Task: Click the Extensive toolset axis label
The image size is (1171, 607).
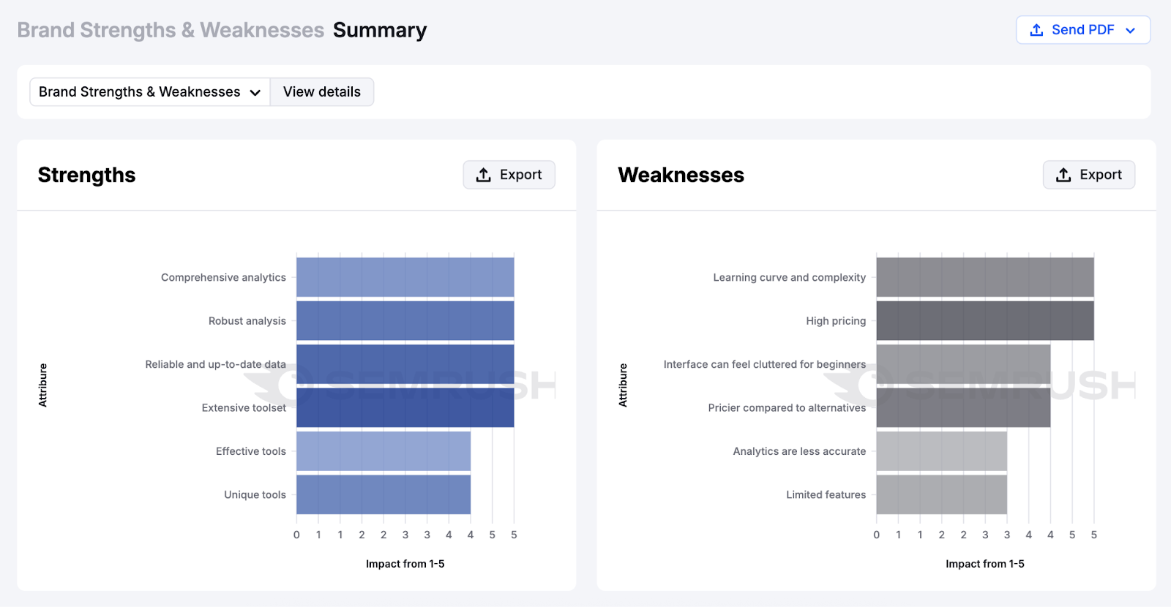Action: (x=243, y=407)
